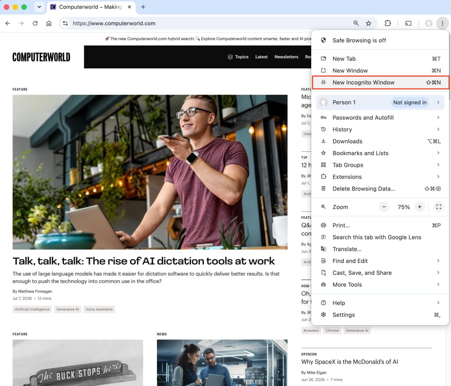Close the Computerworld tab

[130, 7]
